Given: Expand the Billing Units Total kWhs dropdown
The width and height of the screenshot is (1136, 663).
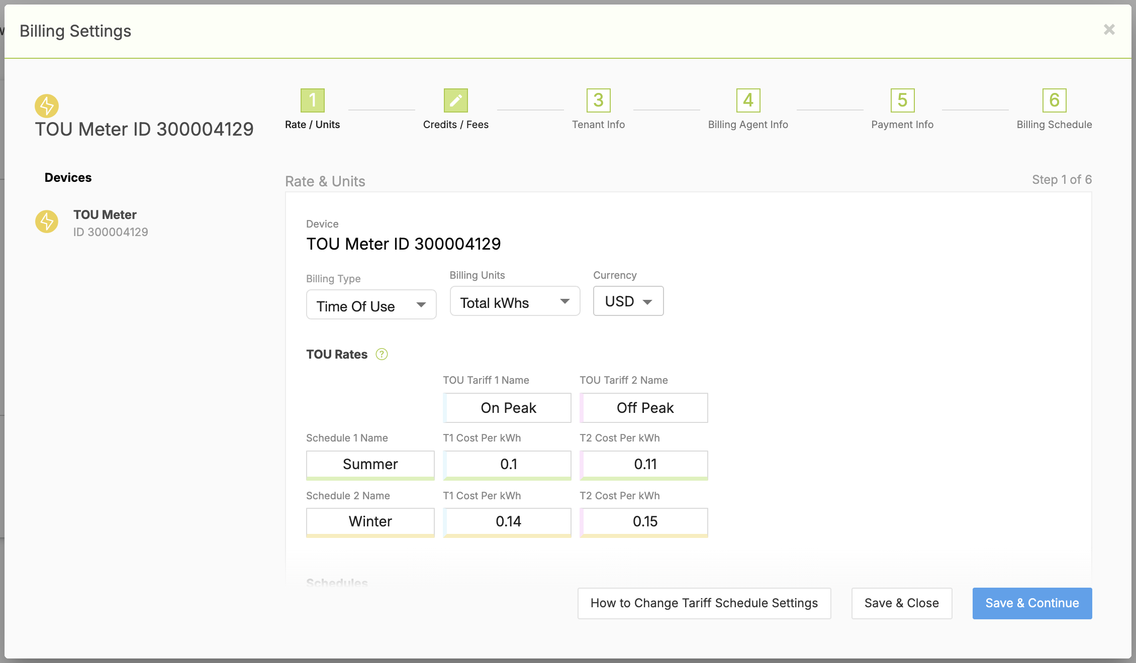Looking at the screenshot, I should [x=515, y=301].
